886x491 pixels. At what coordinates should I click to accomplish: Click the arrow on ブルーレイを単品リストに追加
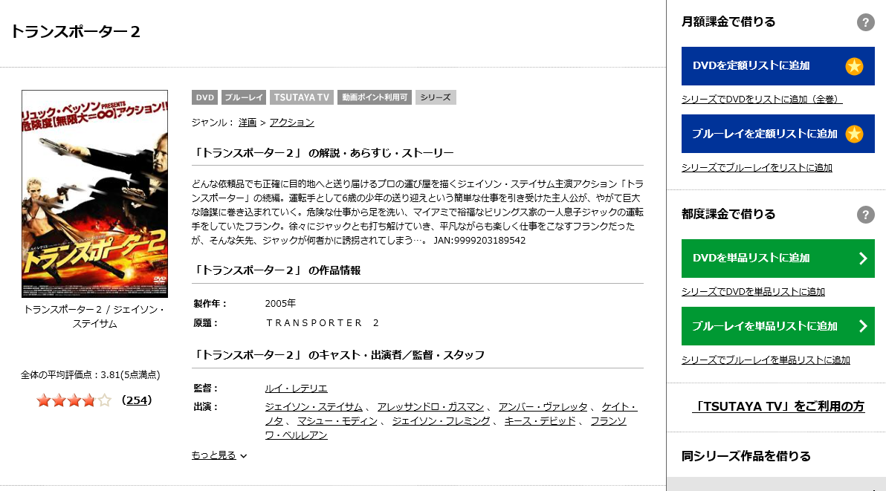point(863,326)
